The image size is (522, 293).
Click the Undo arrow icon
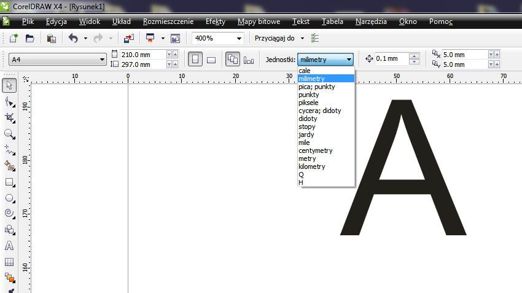73,38
